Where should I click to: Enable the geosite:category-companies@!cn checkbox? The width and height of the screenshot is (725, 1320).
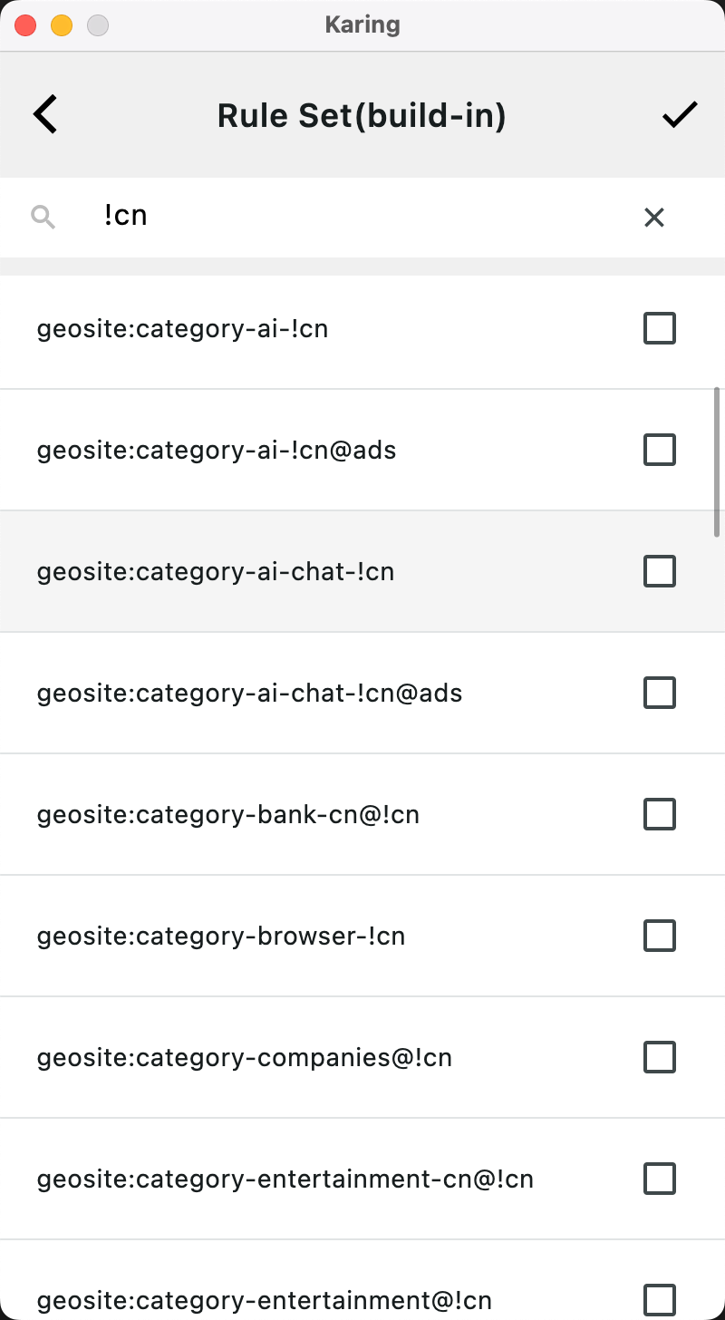660,1057
